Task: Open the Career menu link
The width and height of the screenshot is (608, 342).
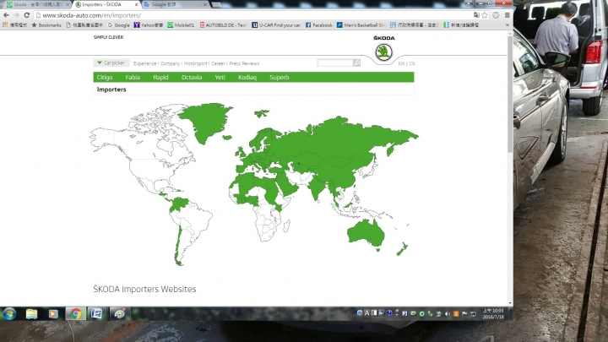Action: coord(218,63)
